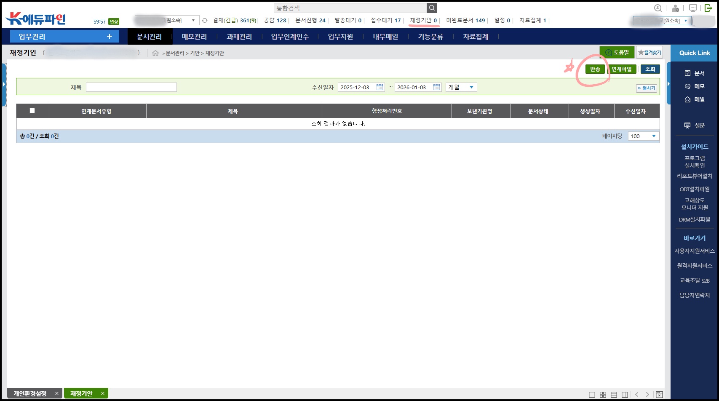Open the 개월 period dropdown
The image size is (719, 401).
point(461,87)
